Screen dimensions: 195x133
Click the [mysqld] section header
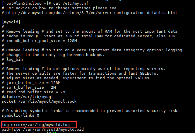(11, 22)
